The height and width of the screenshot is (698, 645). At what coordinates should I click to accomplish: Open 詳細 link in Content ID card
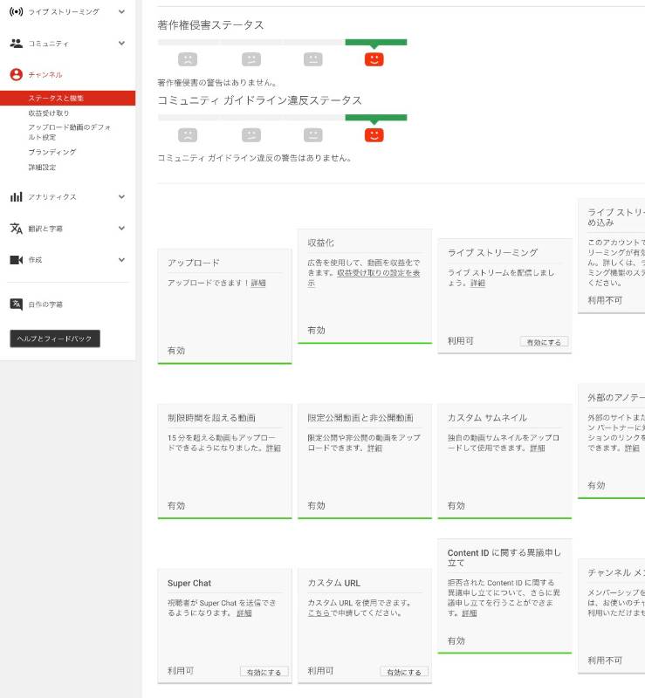click(x=469, y=613)
